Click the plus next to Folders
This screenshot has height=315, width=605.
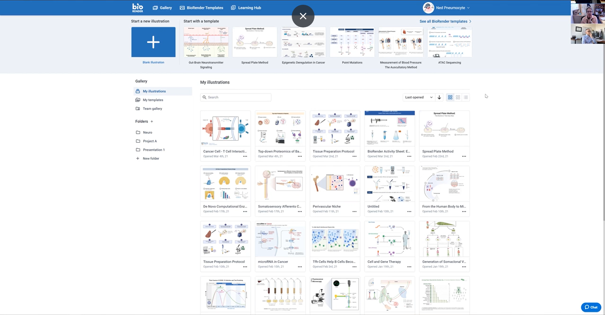(152, 121)
